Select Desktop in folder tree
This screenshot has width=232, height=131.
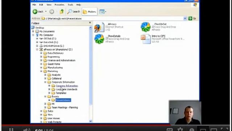click(x=40, y=28)
